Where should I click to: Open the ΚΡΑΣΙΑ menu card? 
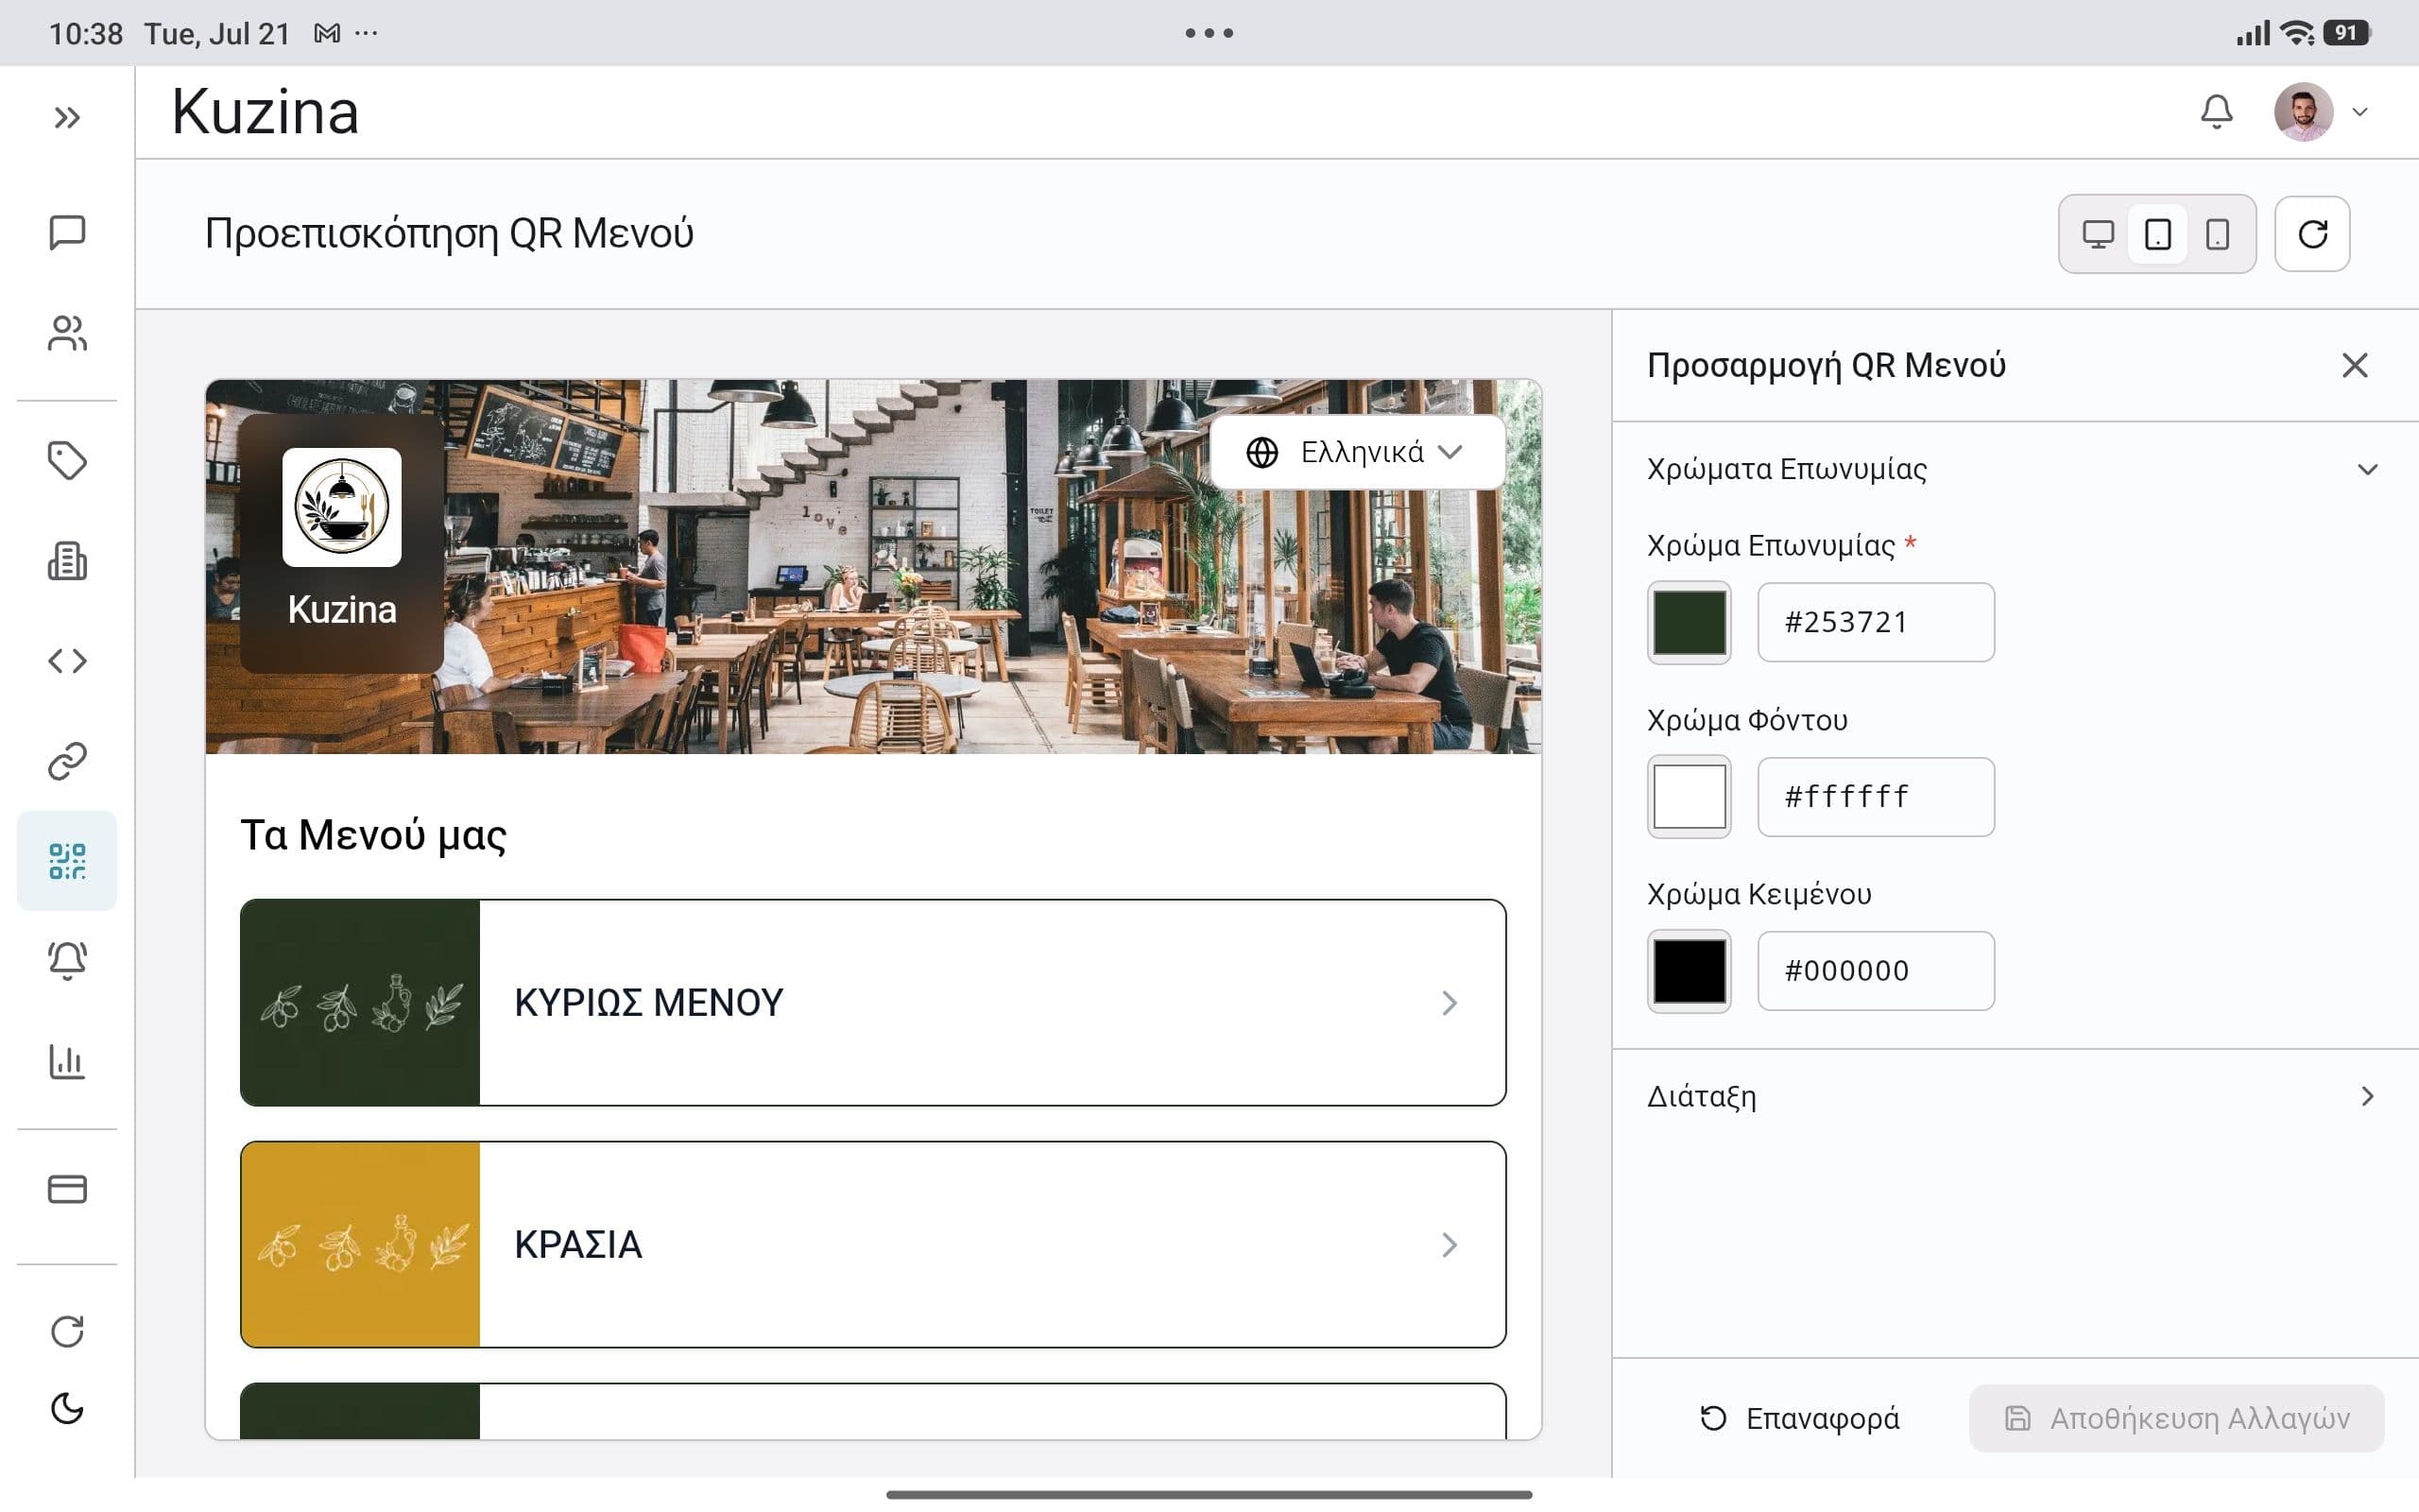point(873,1245)
